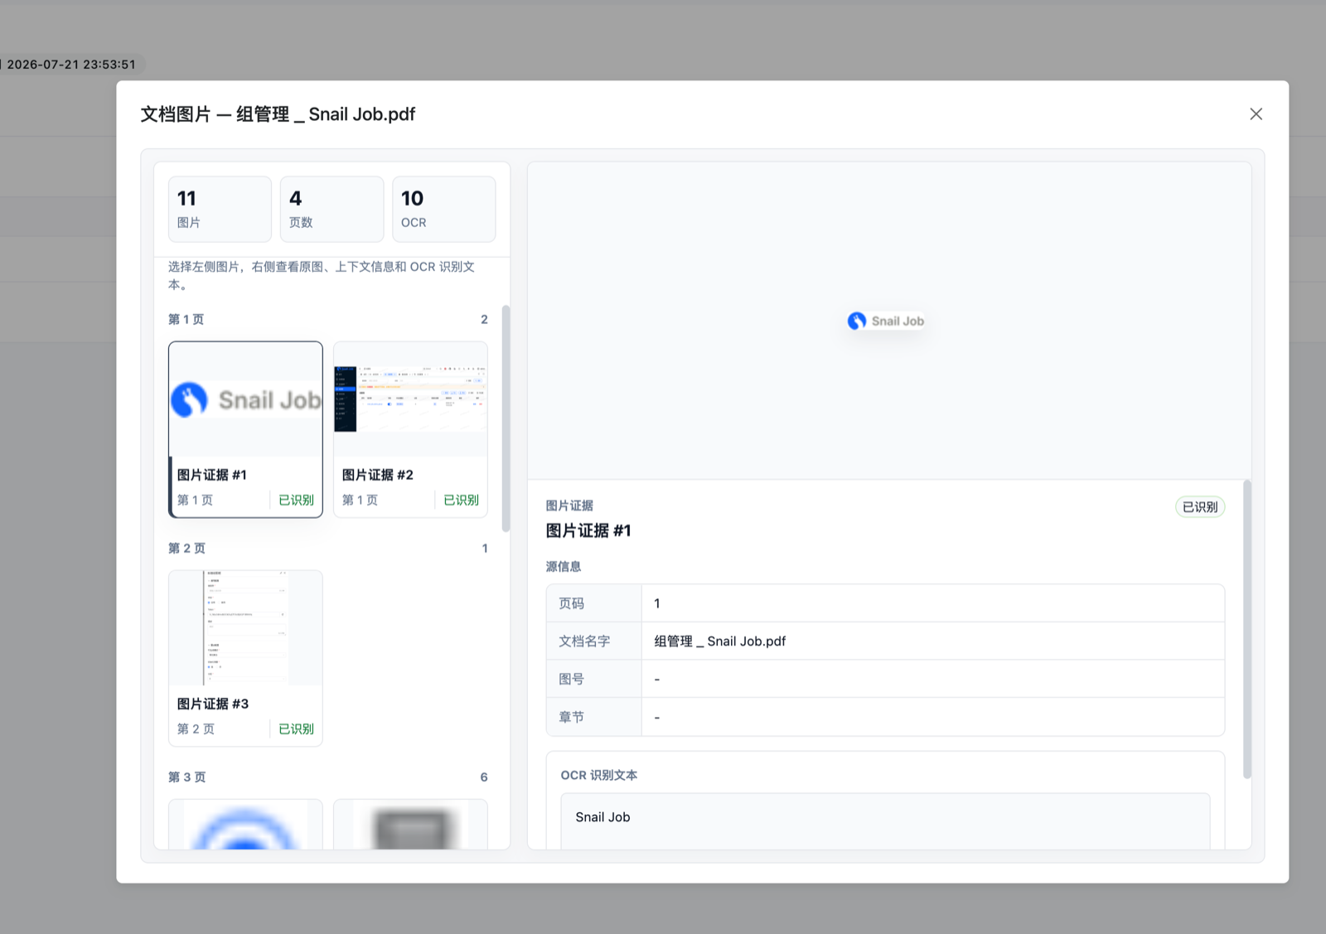Click the page 3 image count 6
Image resolution: width=1326 pixels, height=934 pixels.
coord(484,777)
